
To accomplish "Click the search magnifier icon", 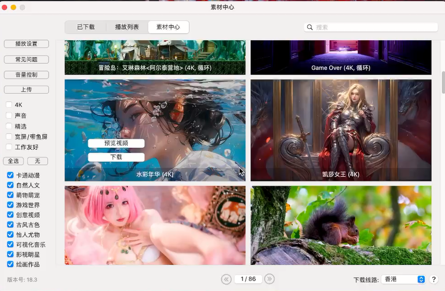I will click(310, 27).
